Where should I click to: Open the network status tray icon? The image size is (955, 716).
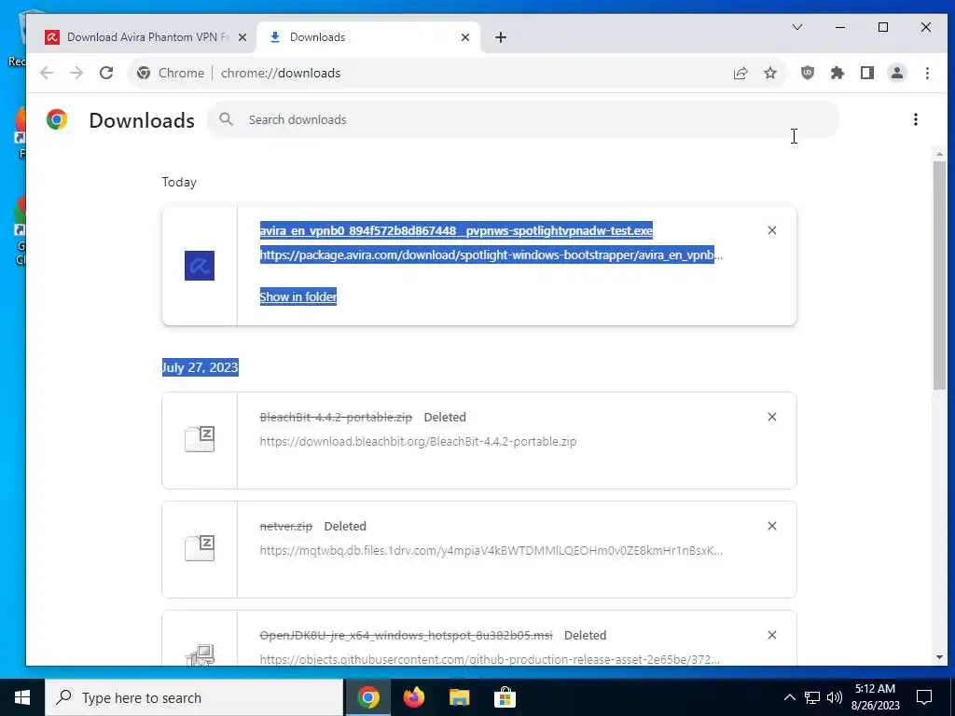point(812,697)
